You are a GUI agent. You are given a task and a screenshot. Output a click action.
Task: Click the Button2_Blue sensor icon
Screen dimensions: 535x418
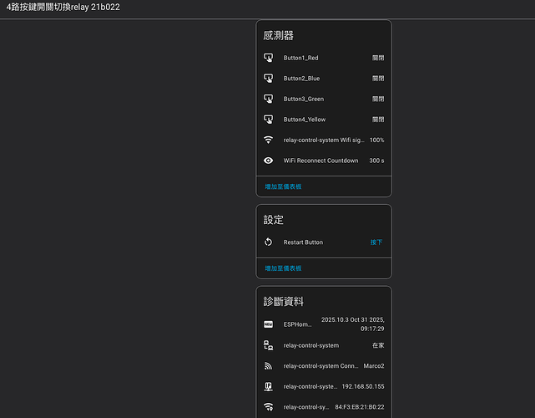tap(269, 79)
